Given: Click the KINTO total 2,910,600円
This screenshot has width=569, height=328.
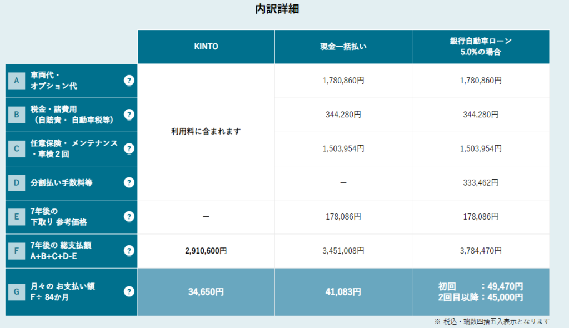Looking at the screenshot, I should point(206,251).
